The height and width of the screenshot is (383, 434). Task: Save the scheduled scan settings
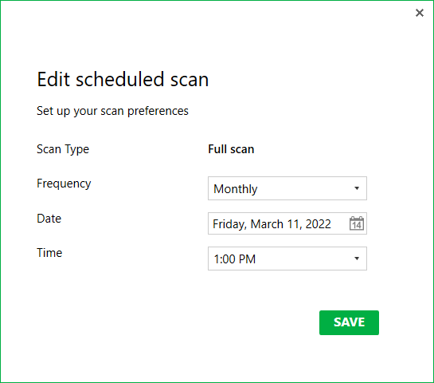coord(349,322)
